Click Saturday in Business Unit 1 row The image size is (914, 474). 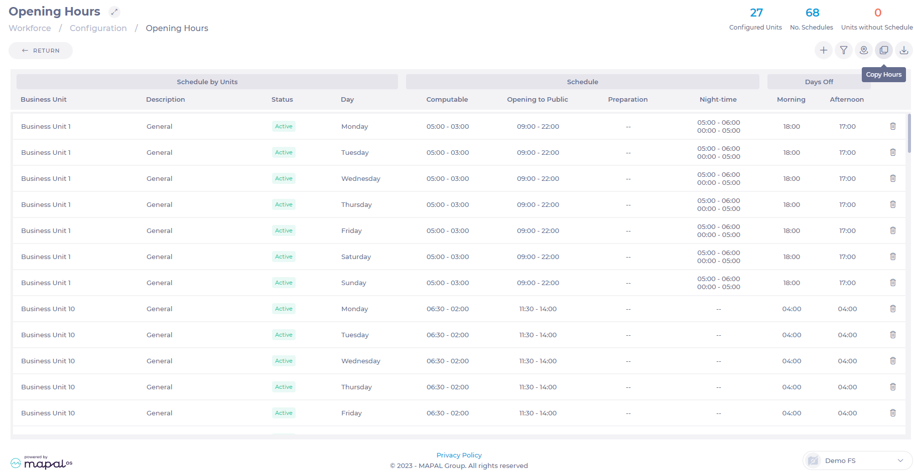pyautogui.click(x=356, y=257)
